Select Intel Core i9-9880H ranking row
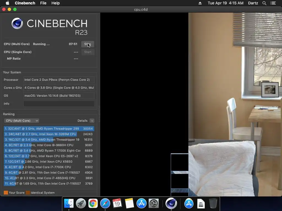 click(x=49, y=145)
